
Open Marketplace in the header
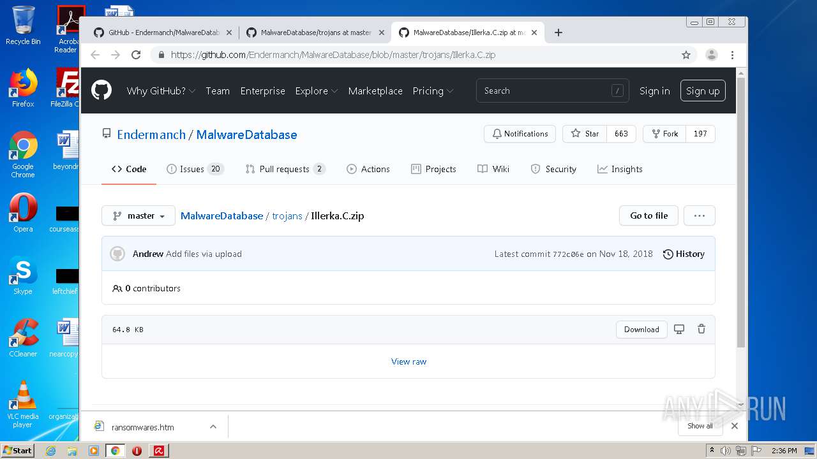pyautogui.click(x=375, y=91)
